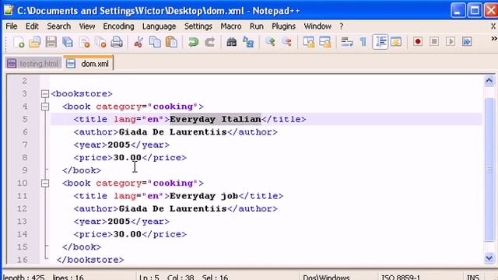Open Replace dialog toolbar icon
The width and height of the screenshot is (498, 280).
coord(248,42)
